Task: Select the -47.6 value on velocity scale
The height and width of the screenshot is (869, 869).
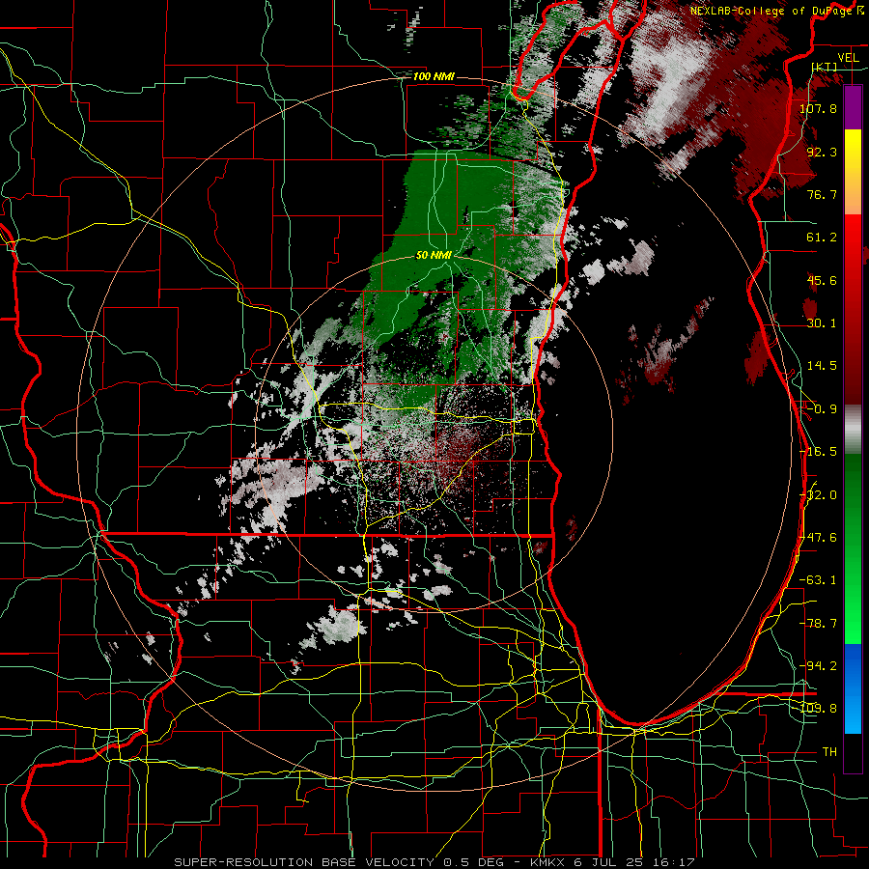Action: [818, 537]
